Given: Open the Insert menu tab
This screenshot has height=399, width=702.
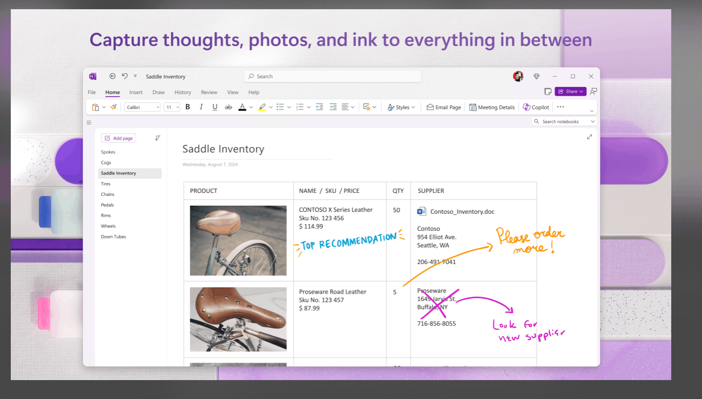Looking at the screenshot, I should pos(135,92).
